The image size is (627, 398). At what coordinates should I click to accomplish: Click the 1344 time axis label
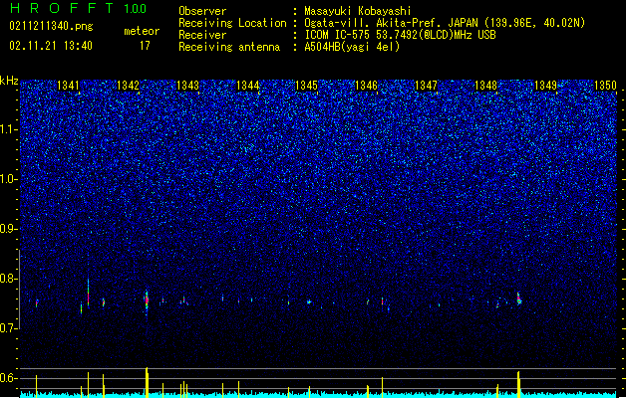(247, 86)
